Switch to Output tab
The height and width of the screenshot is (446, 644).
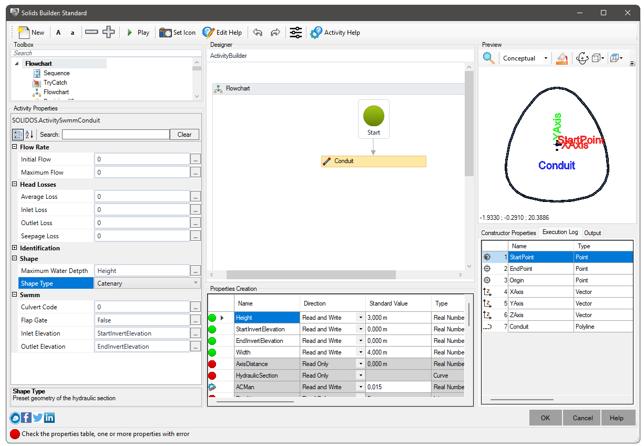pyautogui.click(x=592, y=233)
